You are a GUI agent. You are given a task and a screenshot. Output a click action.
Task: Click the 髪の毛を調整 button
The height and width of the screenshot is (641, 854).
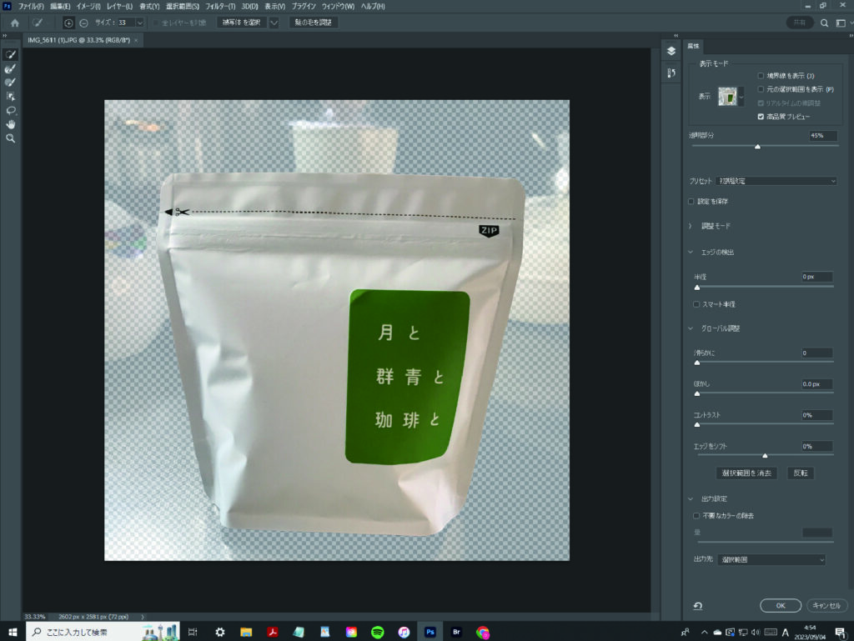[x=314, y=23]
